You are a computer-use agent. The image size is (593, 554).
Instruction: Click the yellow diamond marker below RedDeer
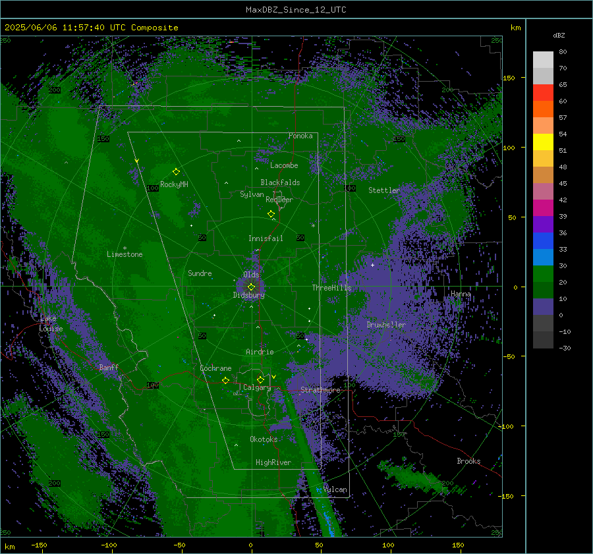click(x=271, y=213)
